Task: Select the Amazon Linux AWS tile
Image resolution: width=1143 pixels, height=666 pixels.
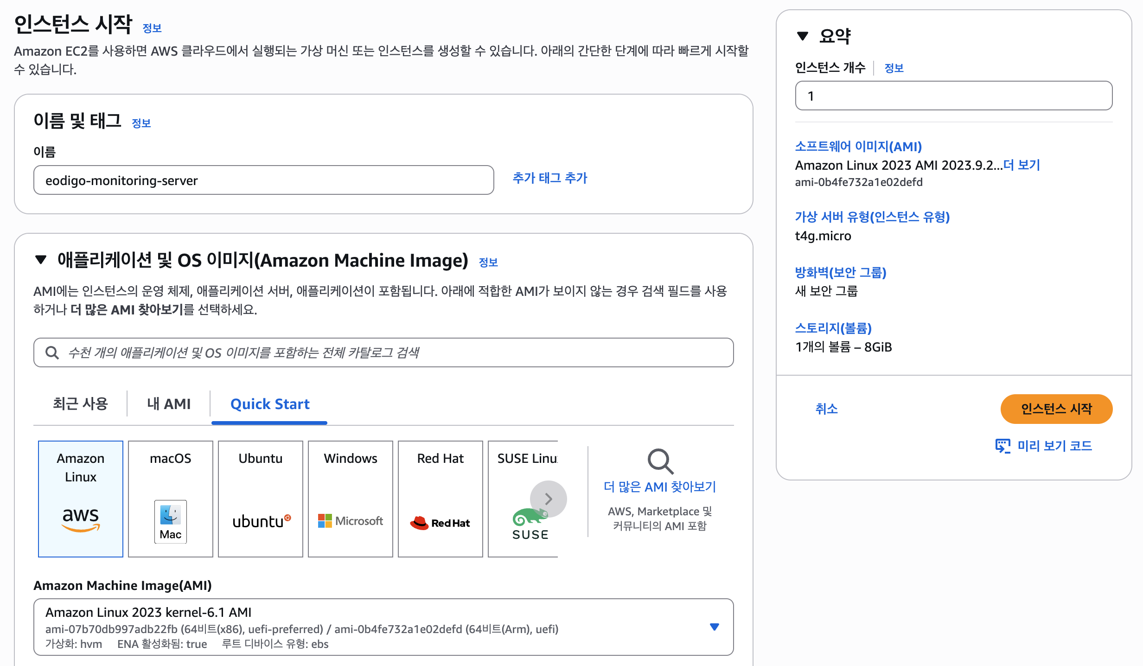Action: 80,499
